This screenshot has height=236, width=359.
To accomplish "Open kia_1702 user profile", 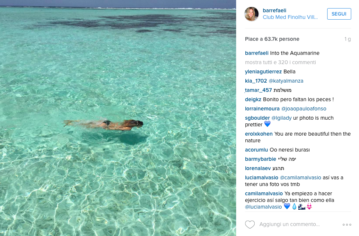I will [256, 81].
